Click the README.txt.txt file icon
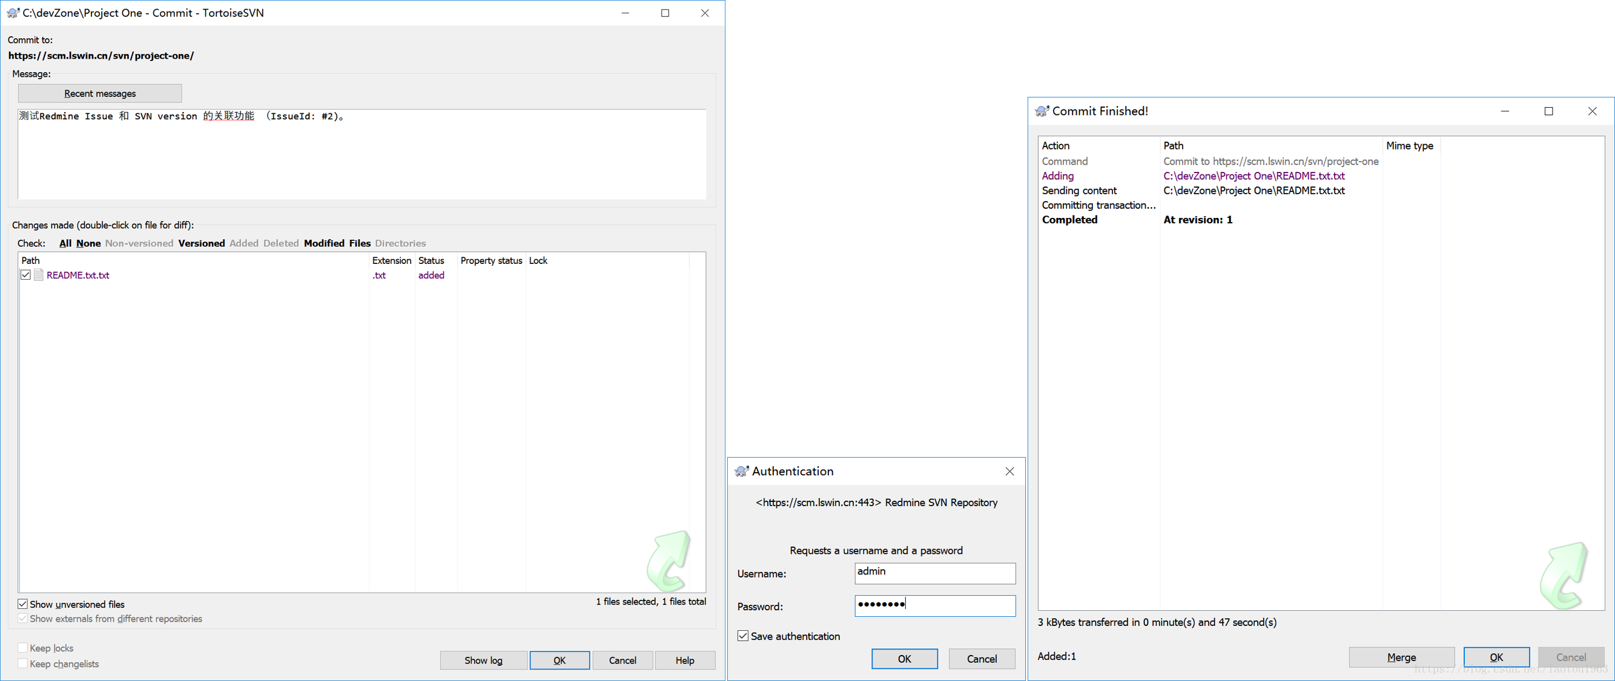The image size is (1615, 681). 39,275
